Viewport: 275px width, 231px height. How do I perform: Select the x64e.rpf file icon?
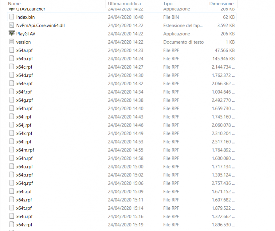(x=12, y=83)
